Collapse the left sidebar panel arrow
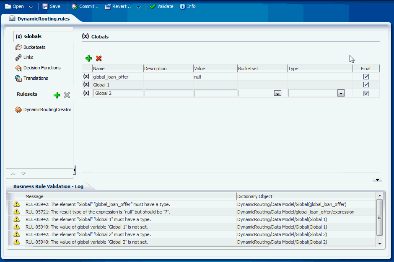This screenshot has height=262, width=394. (74, 170)
